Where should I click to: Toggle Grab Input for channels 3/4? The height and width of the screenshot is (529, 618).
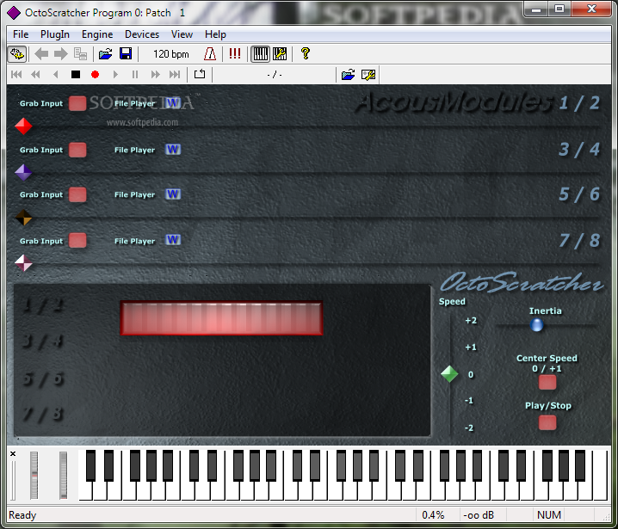77,150
